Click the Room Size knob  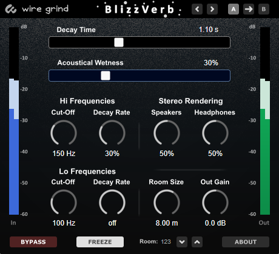coord(167,202)
